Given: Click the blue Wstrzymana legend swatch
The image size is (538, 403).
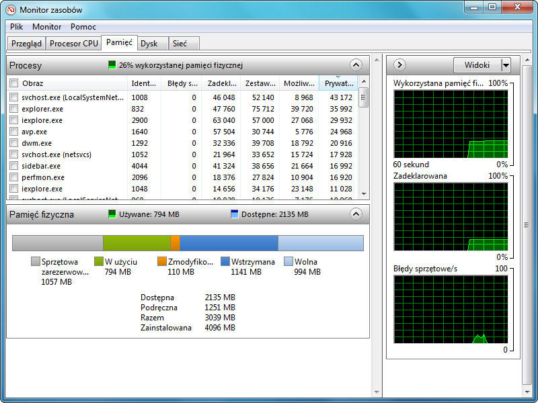Looking at the screenshot, I should point(225,261).
